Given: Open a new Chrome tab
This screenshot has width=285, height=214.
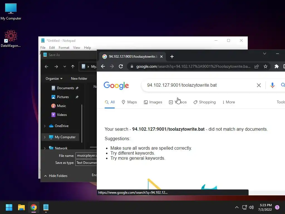Looking at the screenshot, I should 172,57.
